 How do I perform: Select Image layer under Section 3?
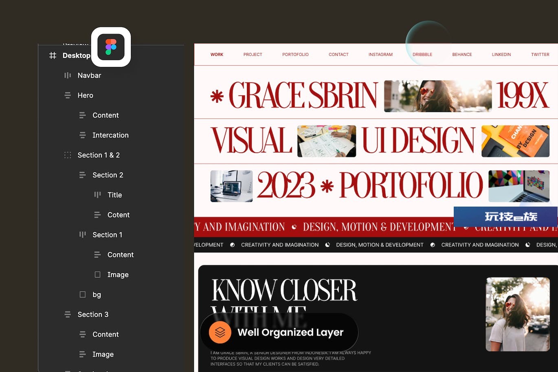pyautogui.click(x=103, y=354)
